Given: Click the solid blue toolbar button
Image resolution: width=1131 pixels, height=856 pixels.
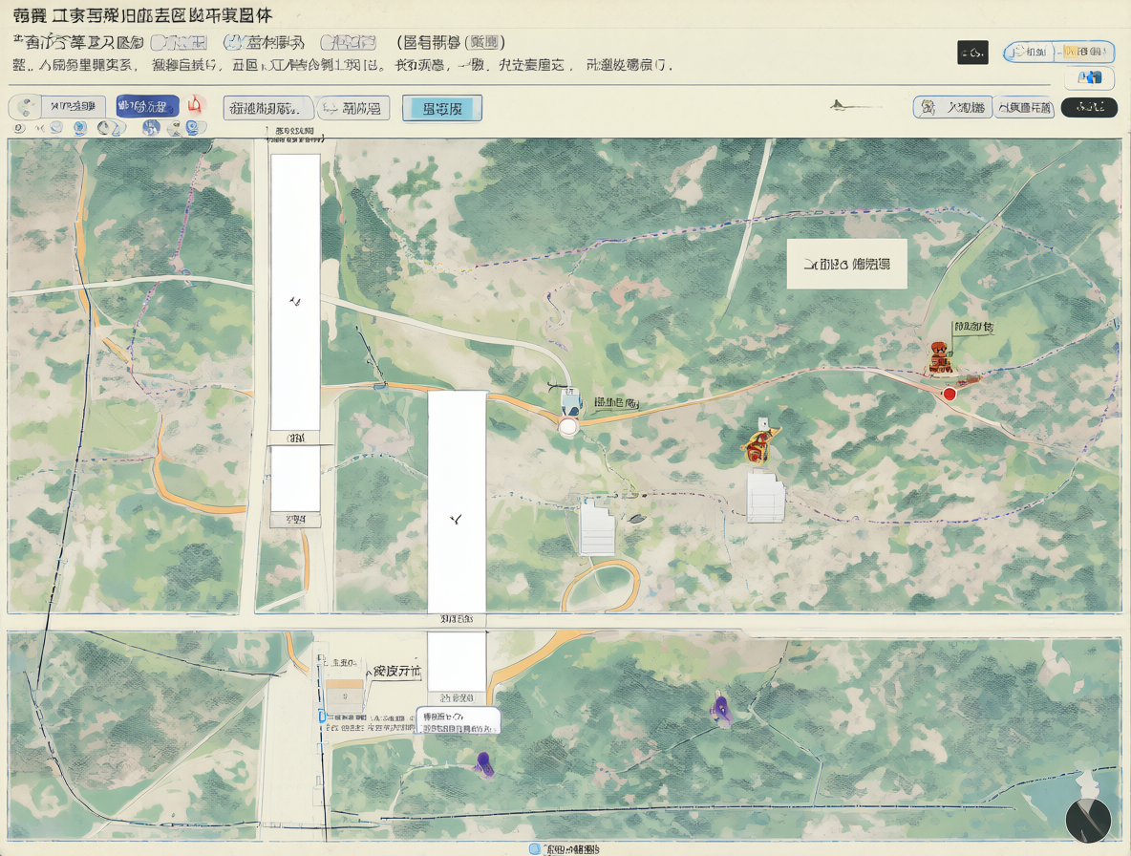Looking at the screenshot, I should [x=147, y=107].
